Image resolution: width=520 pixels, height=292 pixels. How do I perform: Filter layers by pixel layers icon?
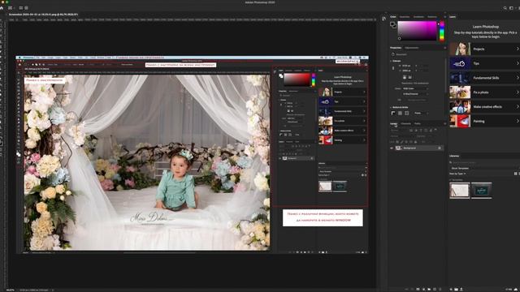411,131
